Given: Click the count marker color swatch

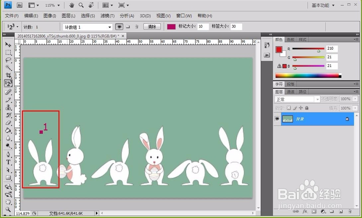Looking at the screenshot, I should click(x=171, y=26).
